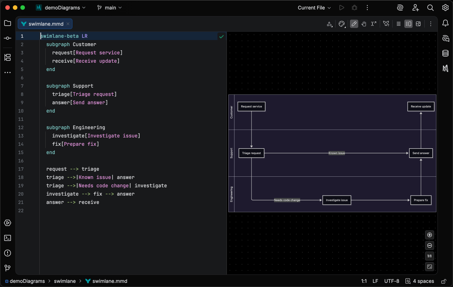Zoom in on the diagram preview
Viewport: 453px width, 287px height.
(430, 235)
